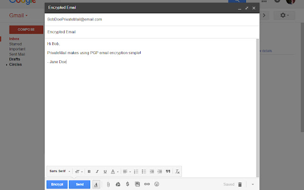Toggle underline formatting

(x=105, y=171)
